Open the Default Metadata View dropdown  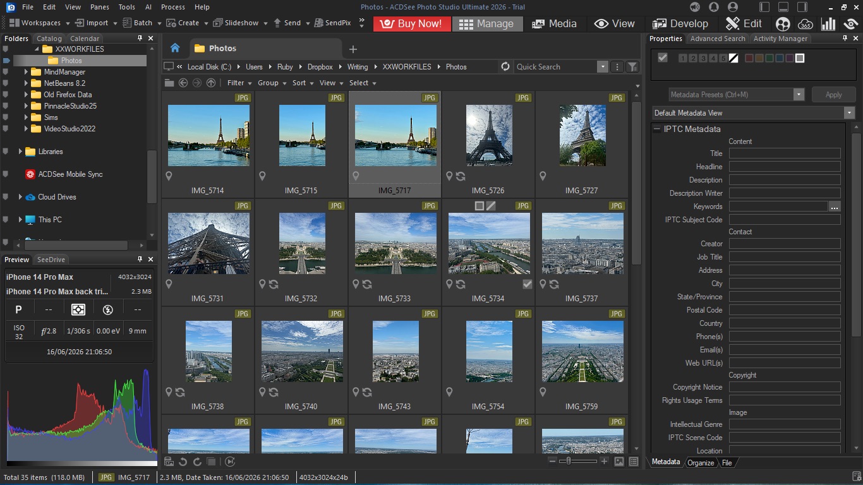tap(849, 113)
